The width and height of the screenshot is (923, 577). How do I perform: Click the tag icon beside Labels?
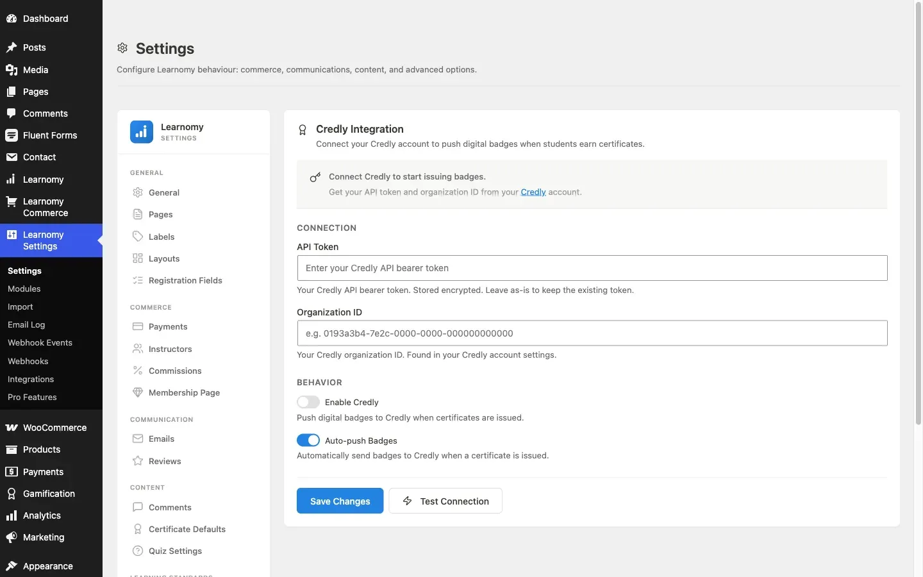(138, 237)
